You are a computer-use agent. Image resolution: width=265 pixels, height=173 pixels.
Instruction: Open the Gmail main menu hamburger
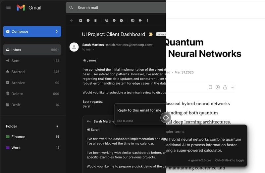coord(9,8)
